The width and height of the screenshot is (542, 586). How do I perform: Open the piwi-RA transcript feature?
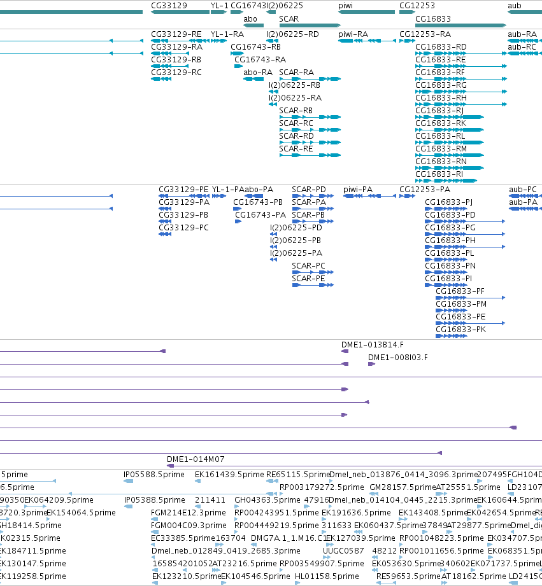tap(367, 40)
